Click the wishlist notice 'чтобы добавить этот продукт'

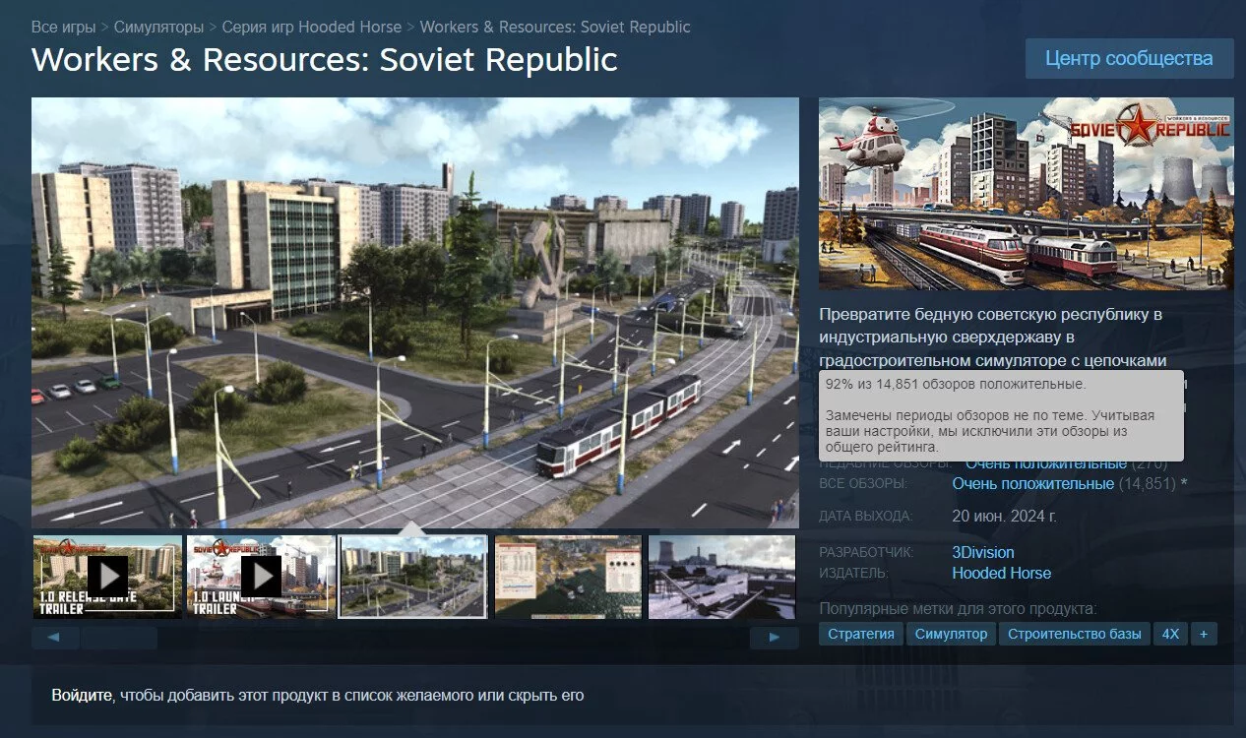(350, 696)
